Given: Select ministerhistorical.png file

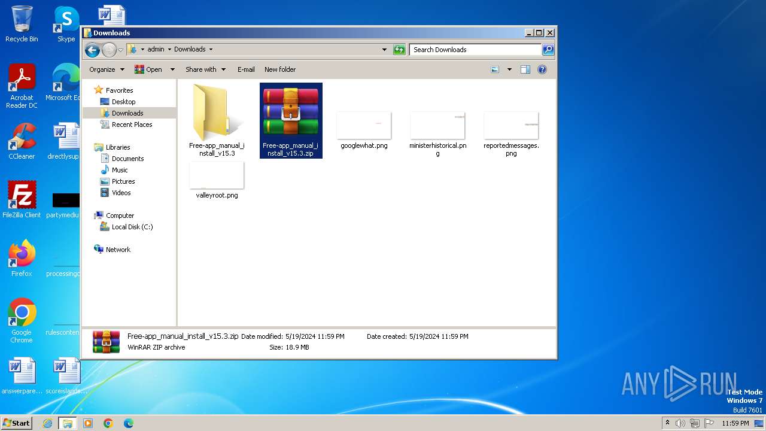Looking at the screenshot, I should (x=437, y=134).
